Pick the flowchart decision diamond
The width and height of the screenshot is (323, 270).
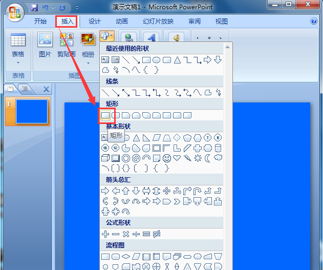[x=126, y=257]
